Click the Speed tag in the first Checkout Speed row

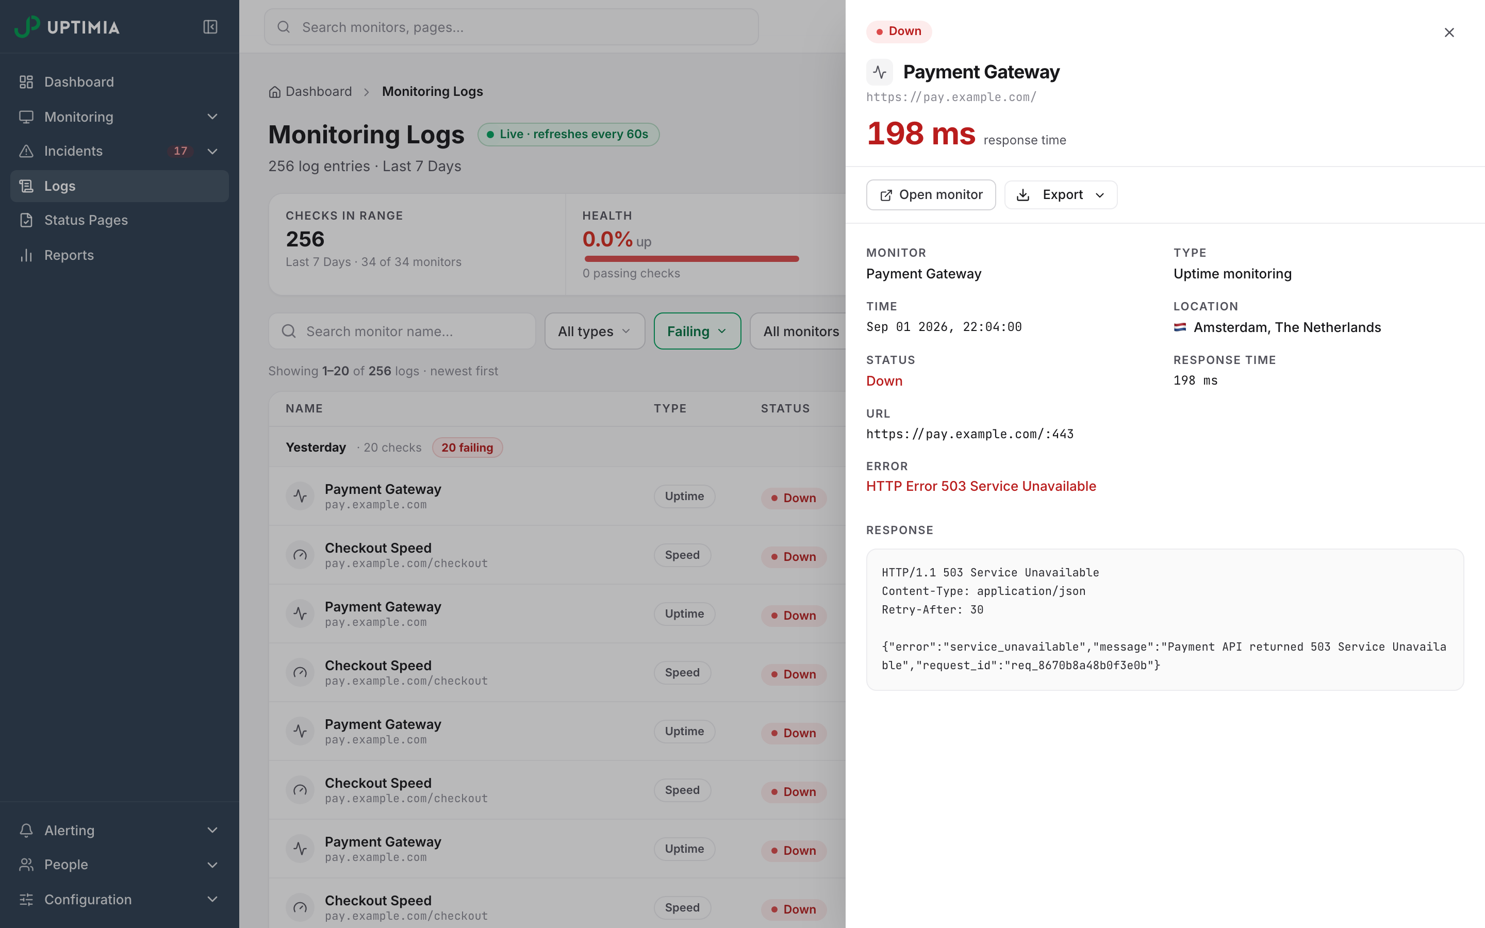click(x=682, y=555)
